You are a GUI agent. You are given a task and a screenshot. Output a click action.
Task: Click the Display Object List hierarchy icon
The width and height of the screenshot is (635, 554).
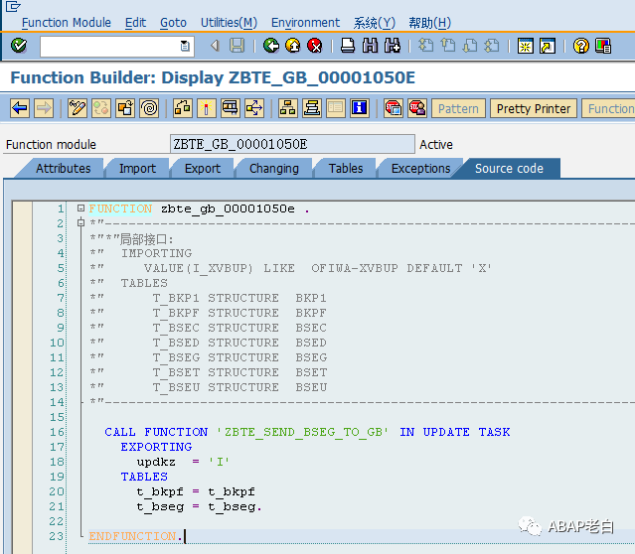[x=288, y=108]
